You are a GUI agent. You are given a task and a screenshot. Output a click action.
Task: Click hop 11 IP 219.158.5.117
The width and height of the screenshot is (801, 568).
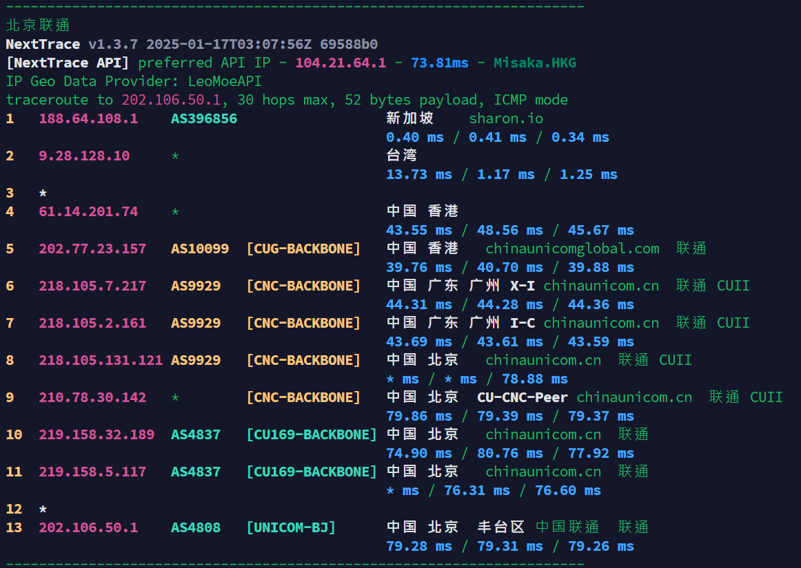[x=92, y=472]
